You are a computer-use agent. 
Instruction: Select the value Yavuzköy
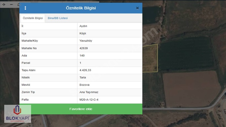click(86, 41)
